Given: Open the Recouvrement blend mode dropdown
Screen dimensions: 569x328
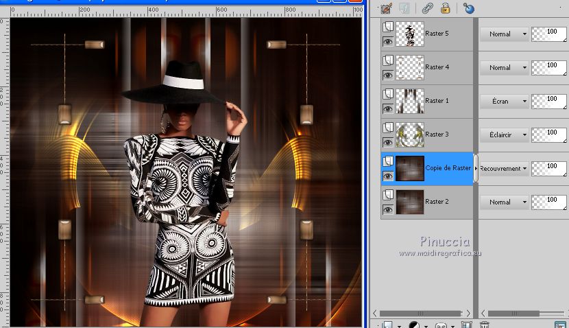Looking at the screenshot, I should (504, 168).
